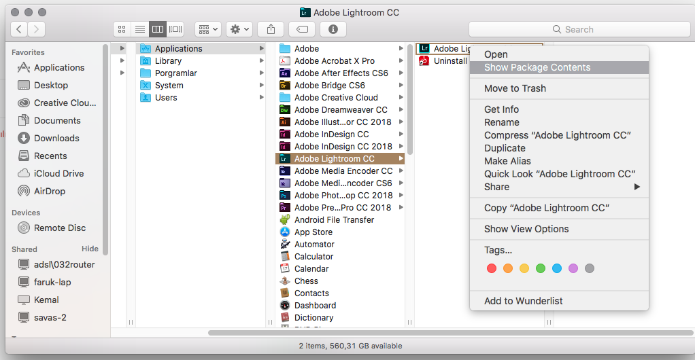Expand the arrow next to Adobe After Effects CS6
The width and height of the screenshot is (695, 360).
[x=401, y=73]
